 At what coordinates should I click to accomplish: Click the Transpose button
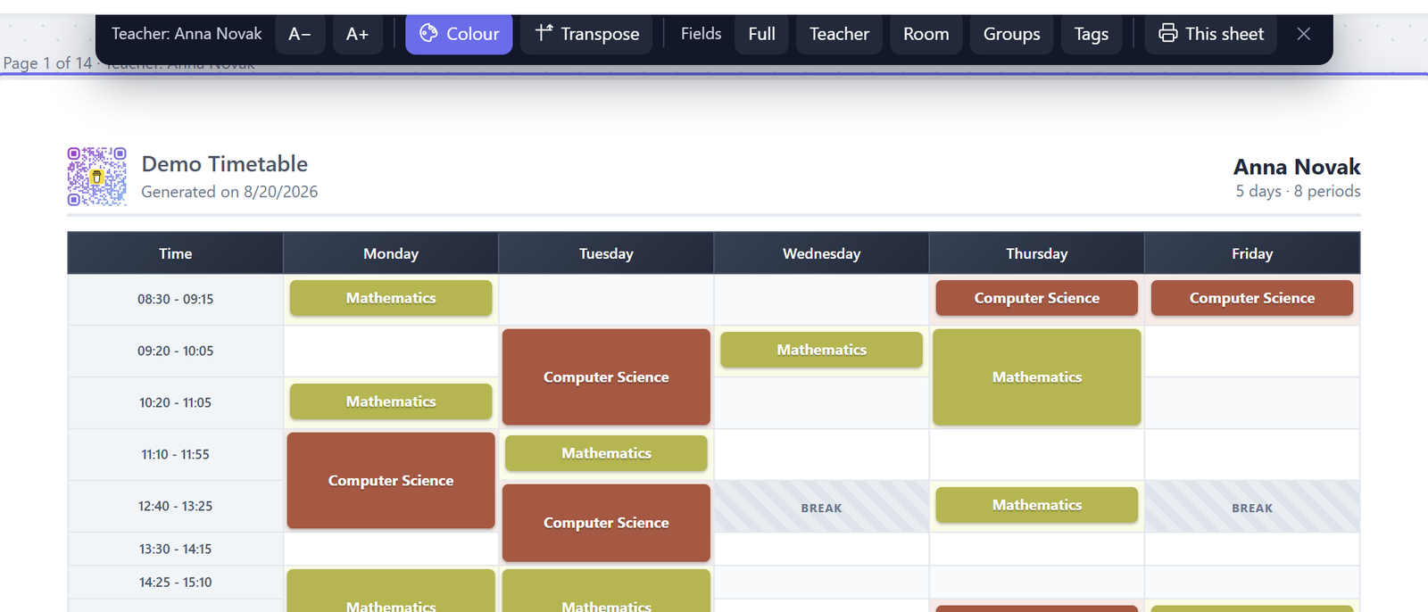coord(586,34)
